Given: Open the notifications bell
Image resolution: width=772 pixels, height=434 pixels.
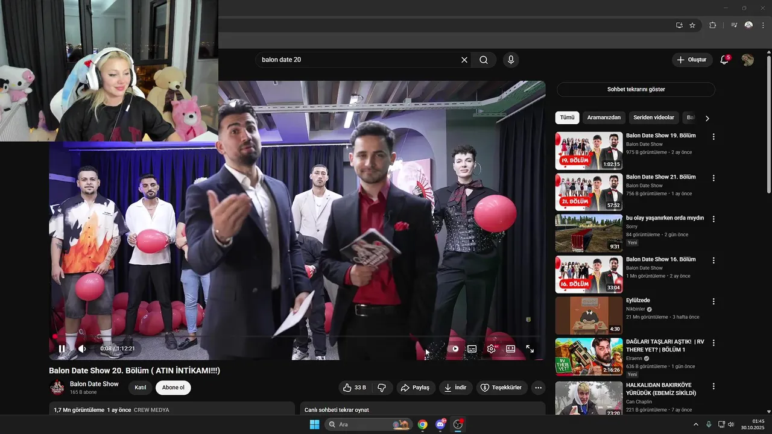Looking at the screenshot, I should [724, 60].
